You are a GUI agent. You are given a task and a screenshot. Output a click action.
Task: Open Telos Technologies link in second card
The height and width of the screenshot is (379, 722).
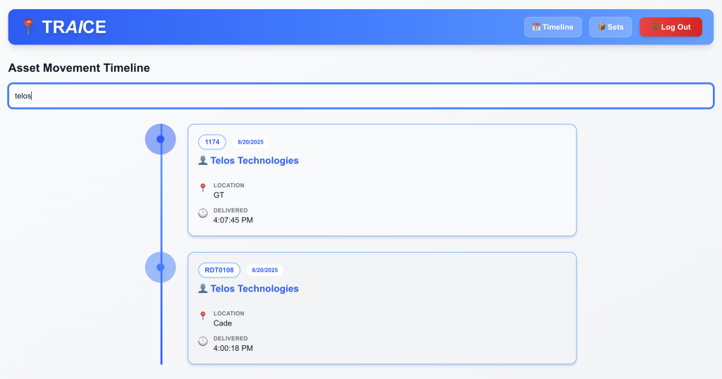tap(255, 289)
